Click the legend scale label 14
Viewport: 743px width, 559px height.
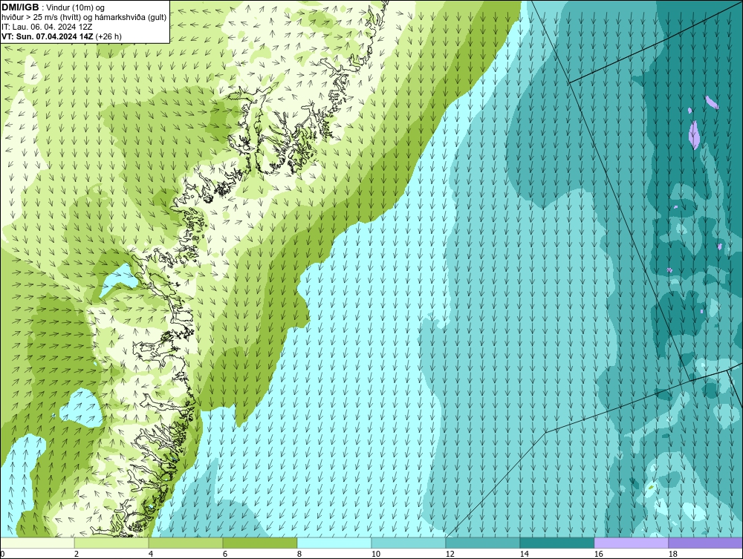click(x=524, y=554)
